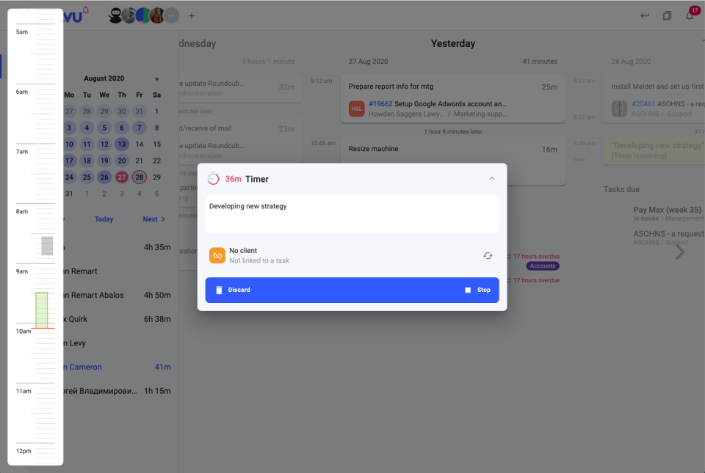Select August 27 in the calendar

tap(122, 177)
